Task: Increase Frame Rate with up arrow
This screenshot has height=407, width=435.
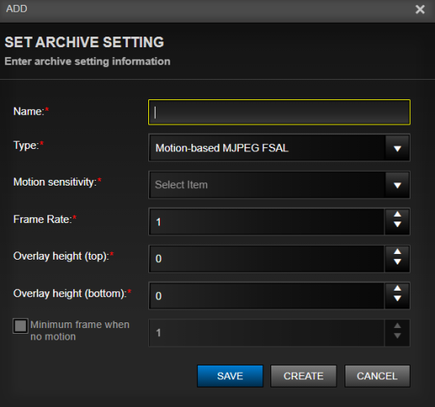Action: point(398,214)
